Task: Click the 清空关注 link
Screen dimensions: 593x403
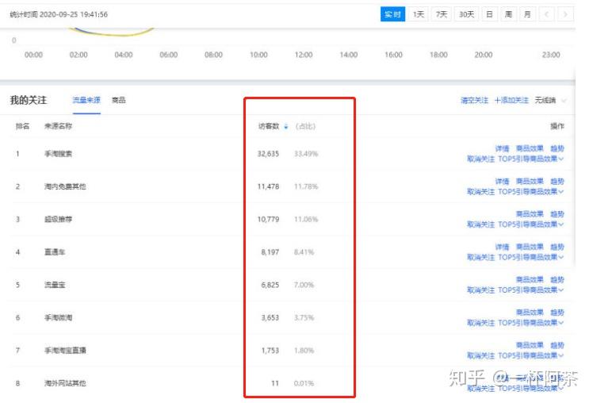Action: point(474,100)
